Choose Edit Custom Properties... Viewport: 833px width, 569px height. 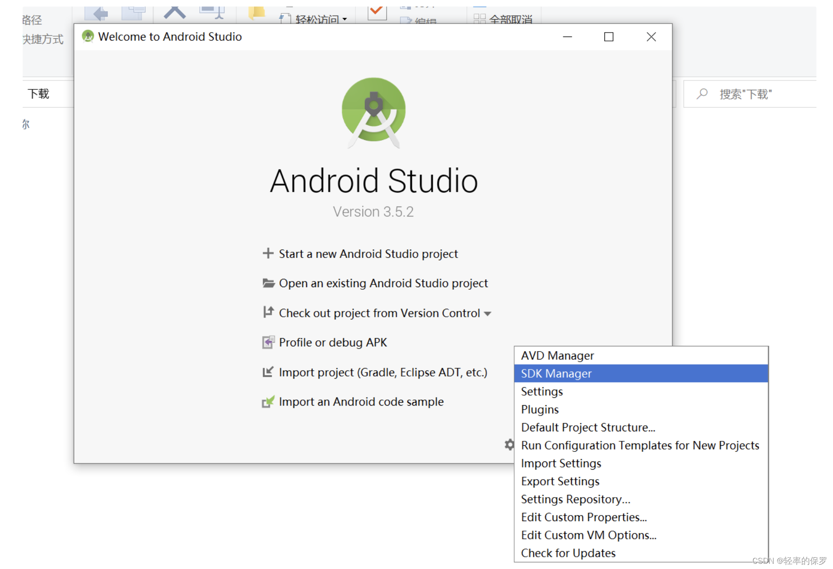(641, 517)
